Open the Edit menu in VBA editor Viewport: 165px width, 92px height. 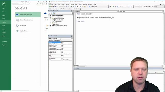pyautogui.click(x=55, y=4)
